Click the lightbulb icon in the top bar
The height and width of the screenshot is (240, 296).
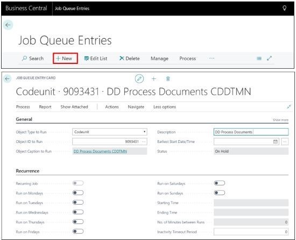point(284,8)
